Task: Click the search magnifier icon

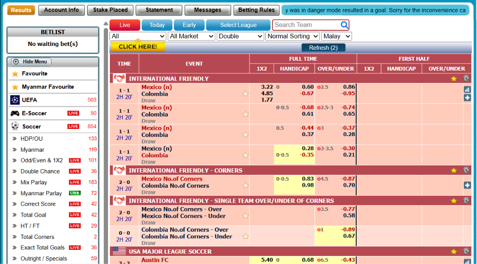Action: 344,25
